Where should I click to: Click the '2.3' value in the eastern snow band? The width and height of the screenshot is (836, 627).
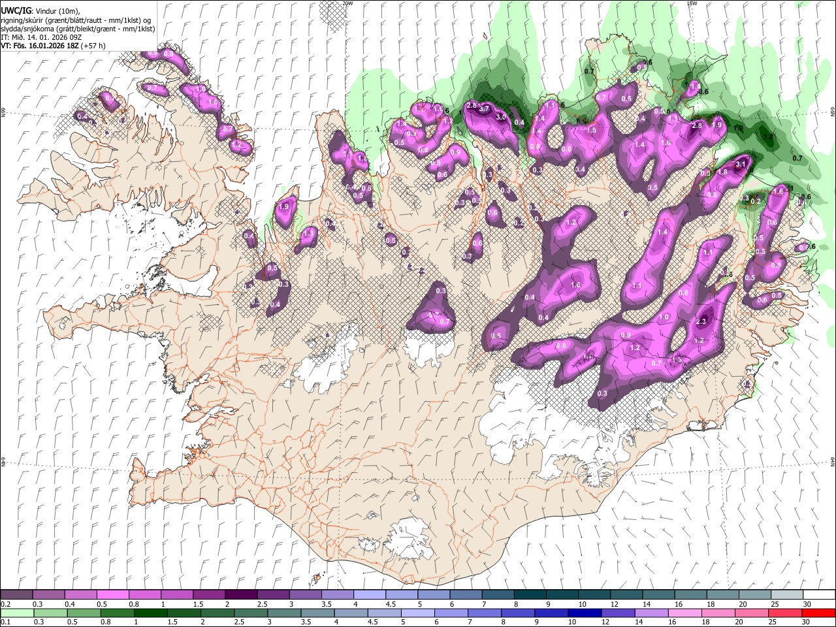point(701,322)
